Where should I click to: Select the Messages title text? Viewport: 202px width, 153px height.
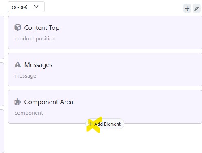38,65
